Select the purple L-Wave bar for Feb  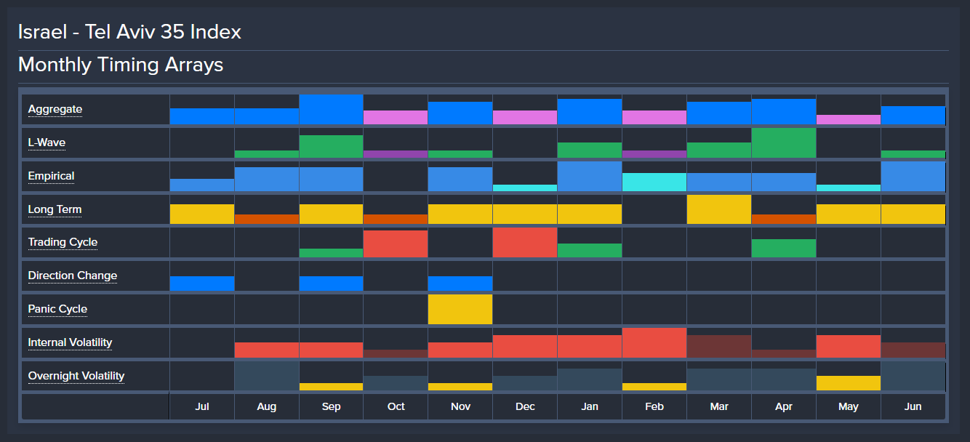pyautogui.click(x=654, y=155)
